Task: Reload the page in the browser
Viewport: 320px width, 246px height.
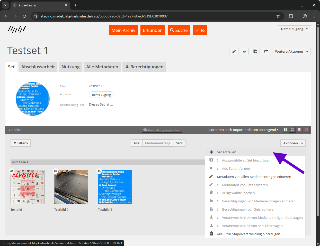Action: point(24,16)
